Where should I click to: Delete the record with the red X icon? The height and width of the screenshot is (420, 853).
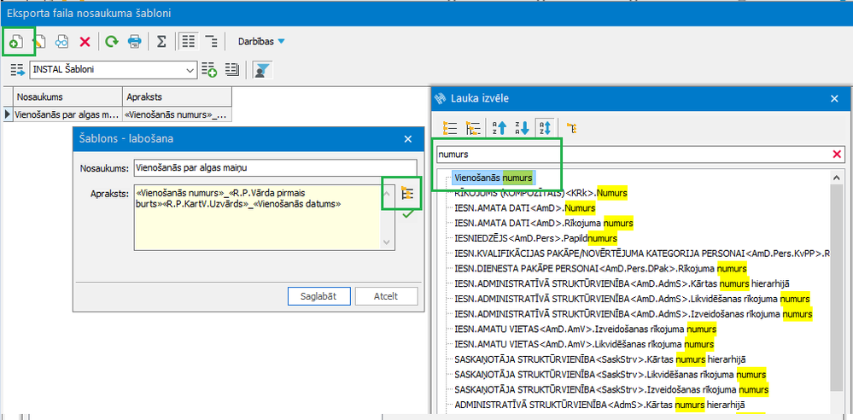[x=85, y=41]
